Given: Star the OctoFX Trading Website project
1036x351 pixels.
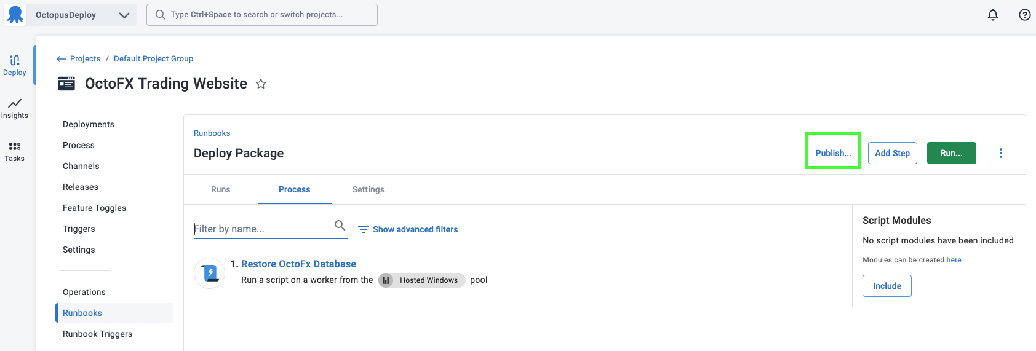Looking at the screenshot, I should coord(261,84).
